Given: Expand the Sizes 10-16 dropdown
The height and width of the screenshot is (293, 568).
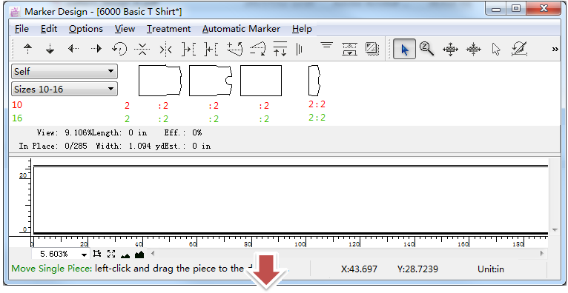Looking at the screenshot, I should tap(65, 89).
